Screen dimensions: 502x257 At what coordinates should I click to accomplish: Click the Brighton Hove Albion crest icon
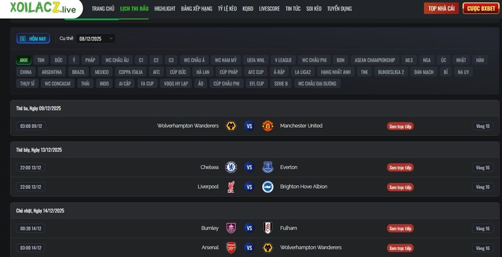point(267,187)
